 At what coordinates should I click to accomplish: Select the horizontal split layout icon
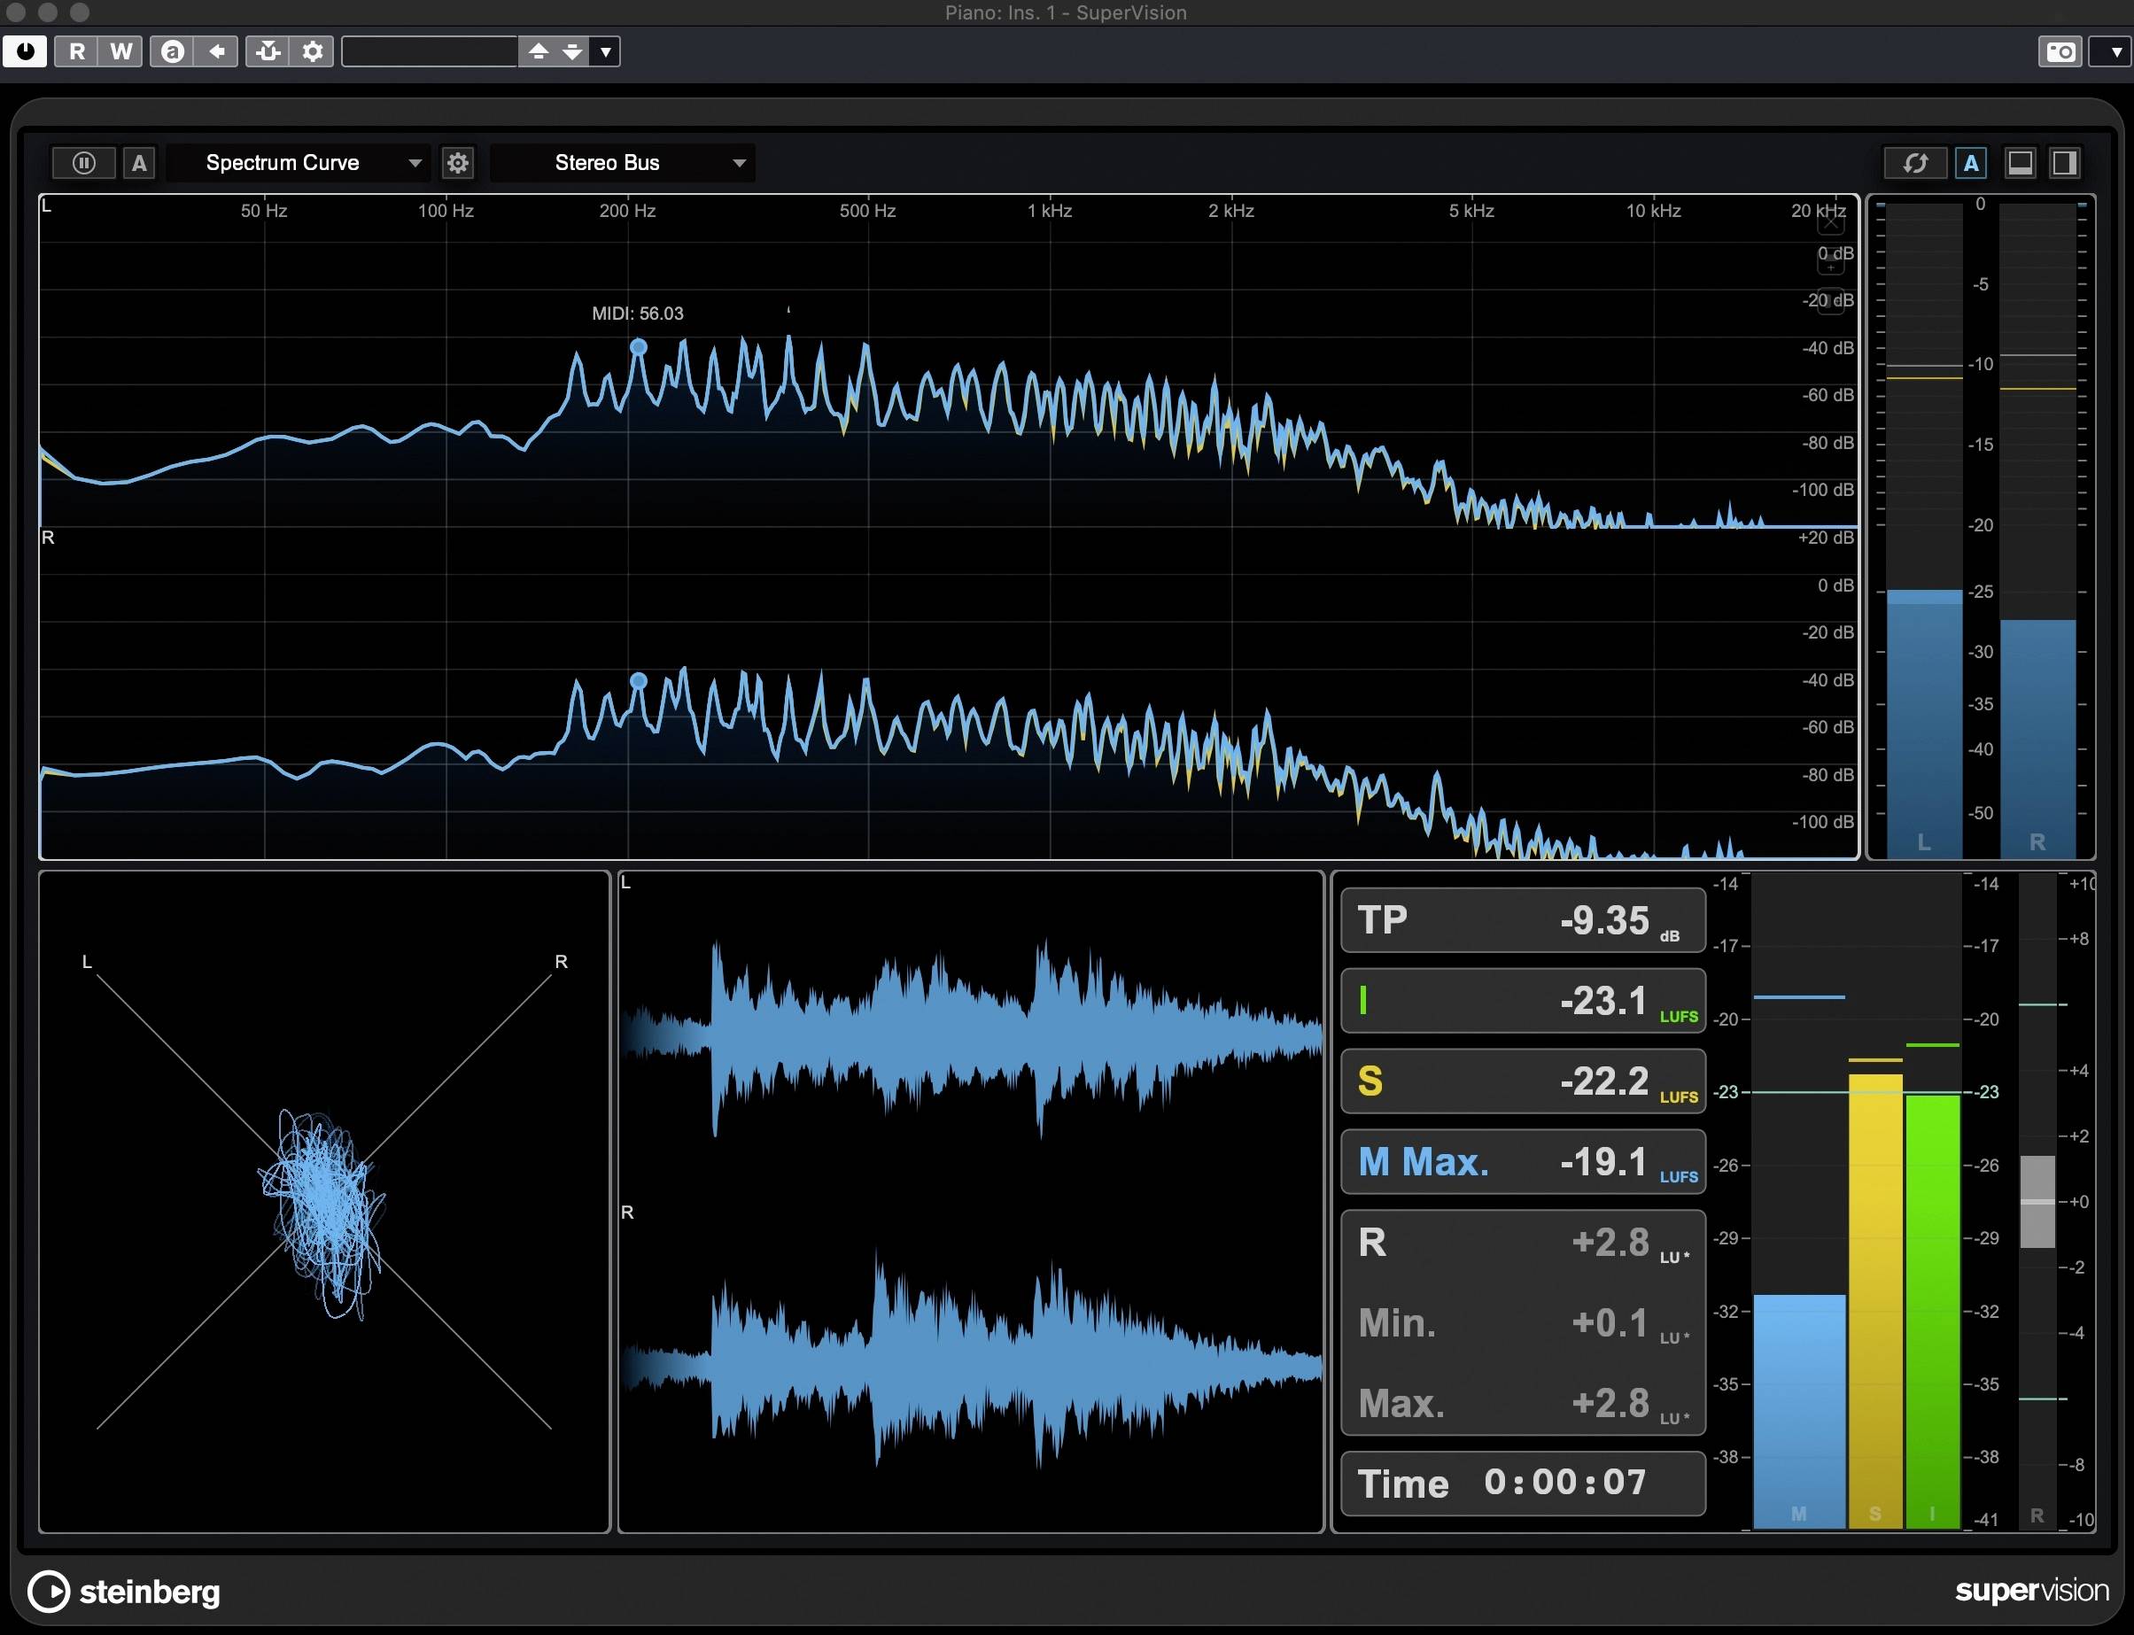[2019, 163]
